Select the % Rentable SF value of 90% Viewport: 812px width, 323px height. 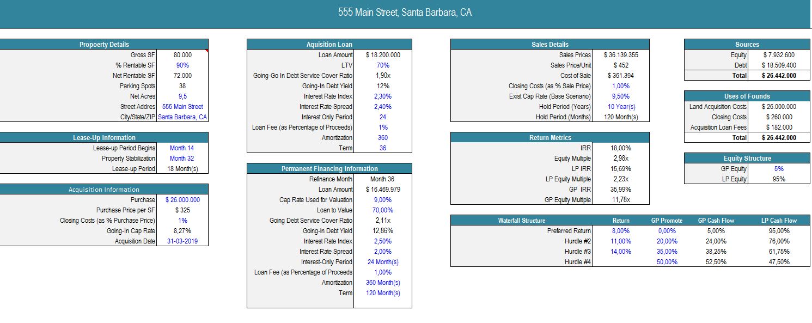click(182, 65)
